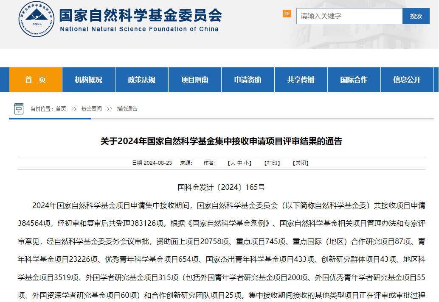439x302 pixels.
Task: Open the 项目指南 menu item
Action: coord(194,80)
